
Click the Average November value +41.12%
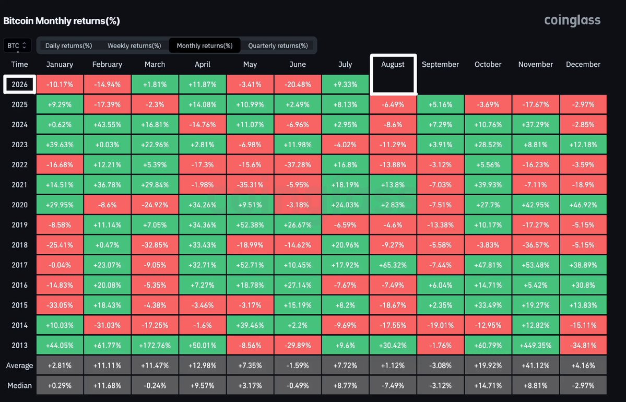pos(535,365)
